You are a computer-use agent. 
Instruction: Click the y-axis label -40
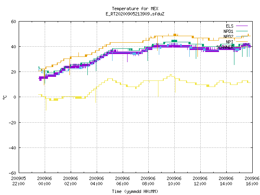point(13,148)
